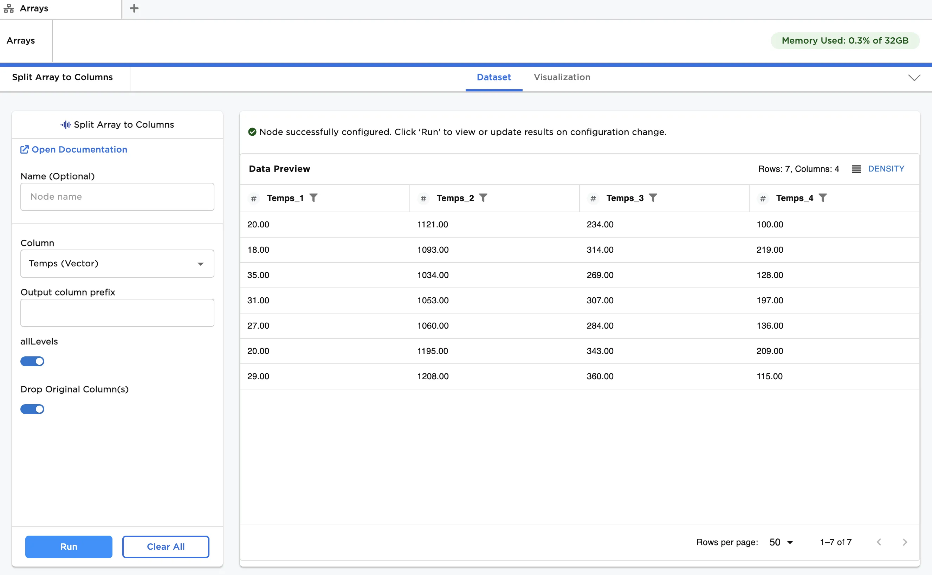Collapse panel using top-right chevron
Screen dimensions: 932x575
point(914,78)
